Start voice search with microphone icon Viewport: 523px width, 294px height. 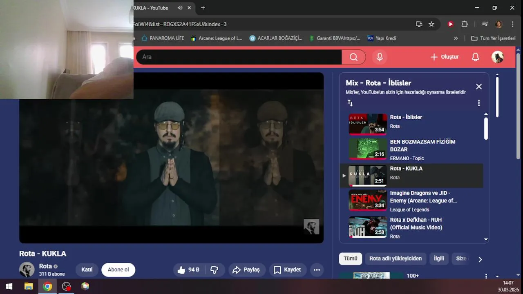(380, 57)
